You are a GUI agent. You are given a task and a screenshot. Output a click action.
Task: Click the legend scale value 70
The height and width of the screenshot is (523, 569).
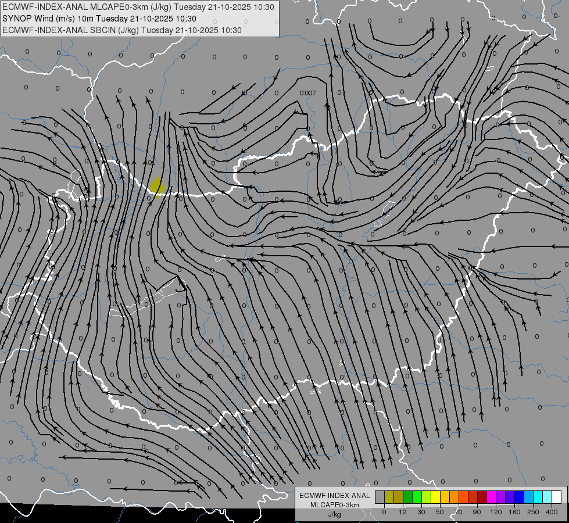point(459,512)
